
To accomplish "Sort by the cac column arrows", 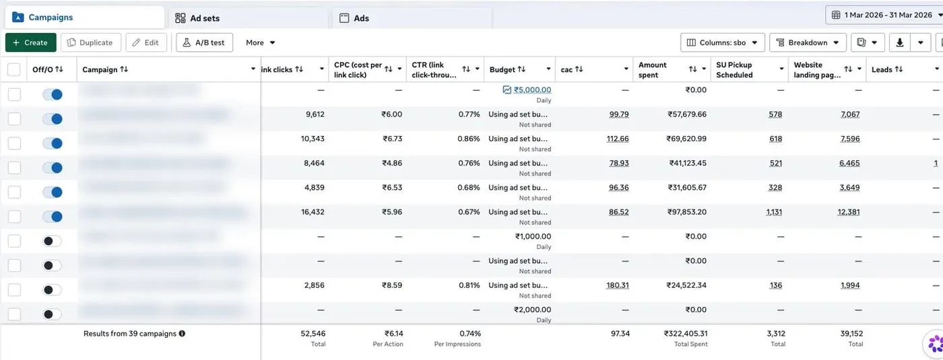I will (x=579, y=69).
